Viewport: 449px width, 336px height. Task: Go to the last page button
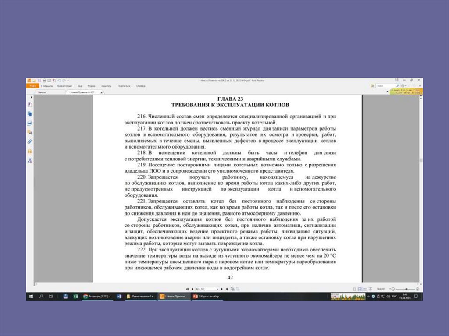pos(227,289)
